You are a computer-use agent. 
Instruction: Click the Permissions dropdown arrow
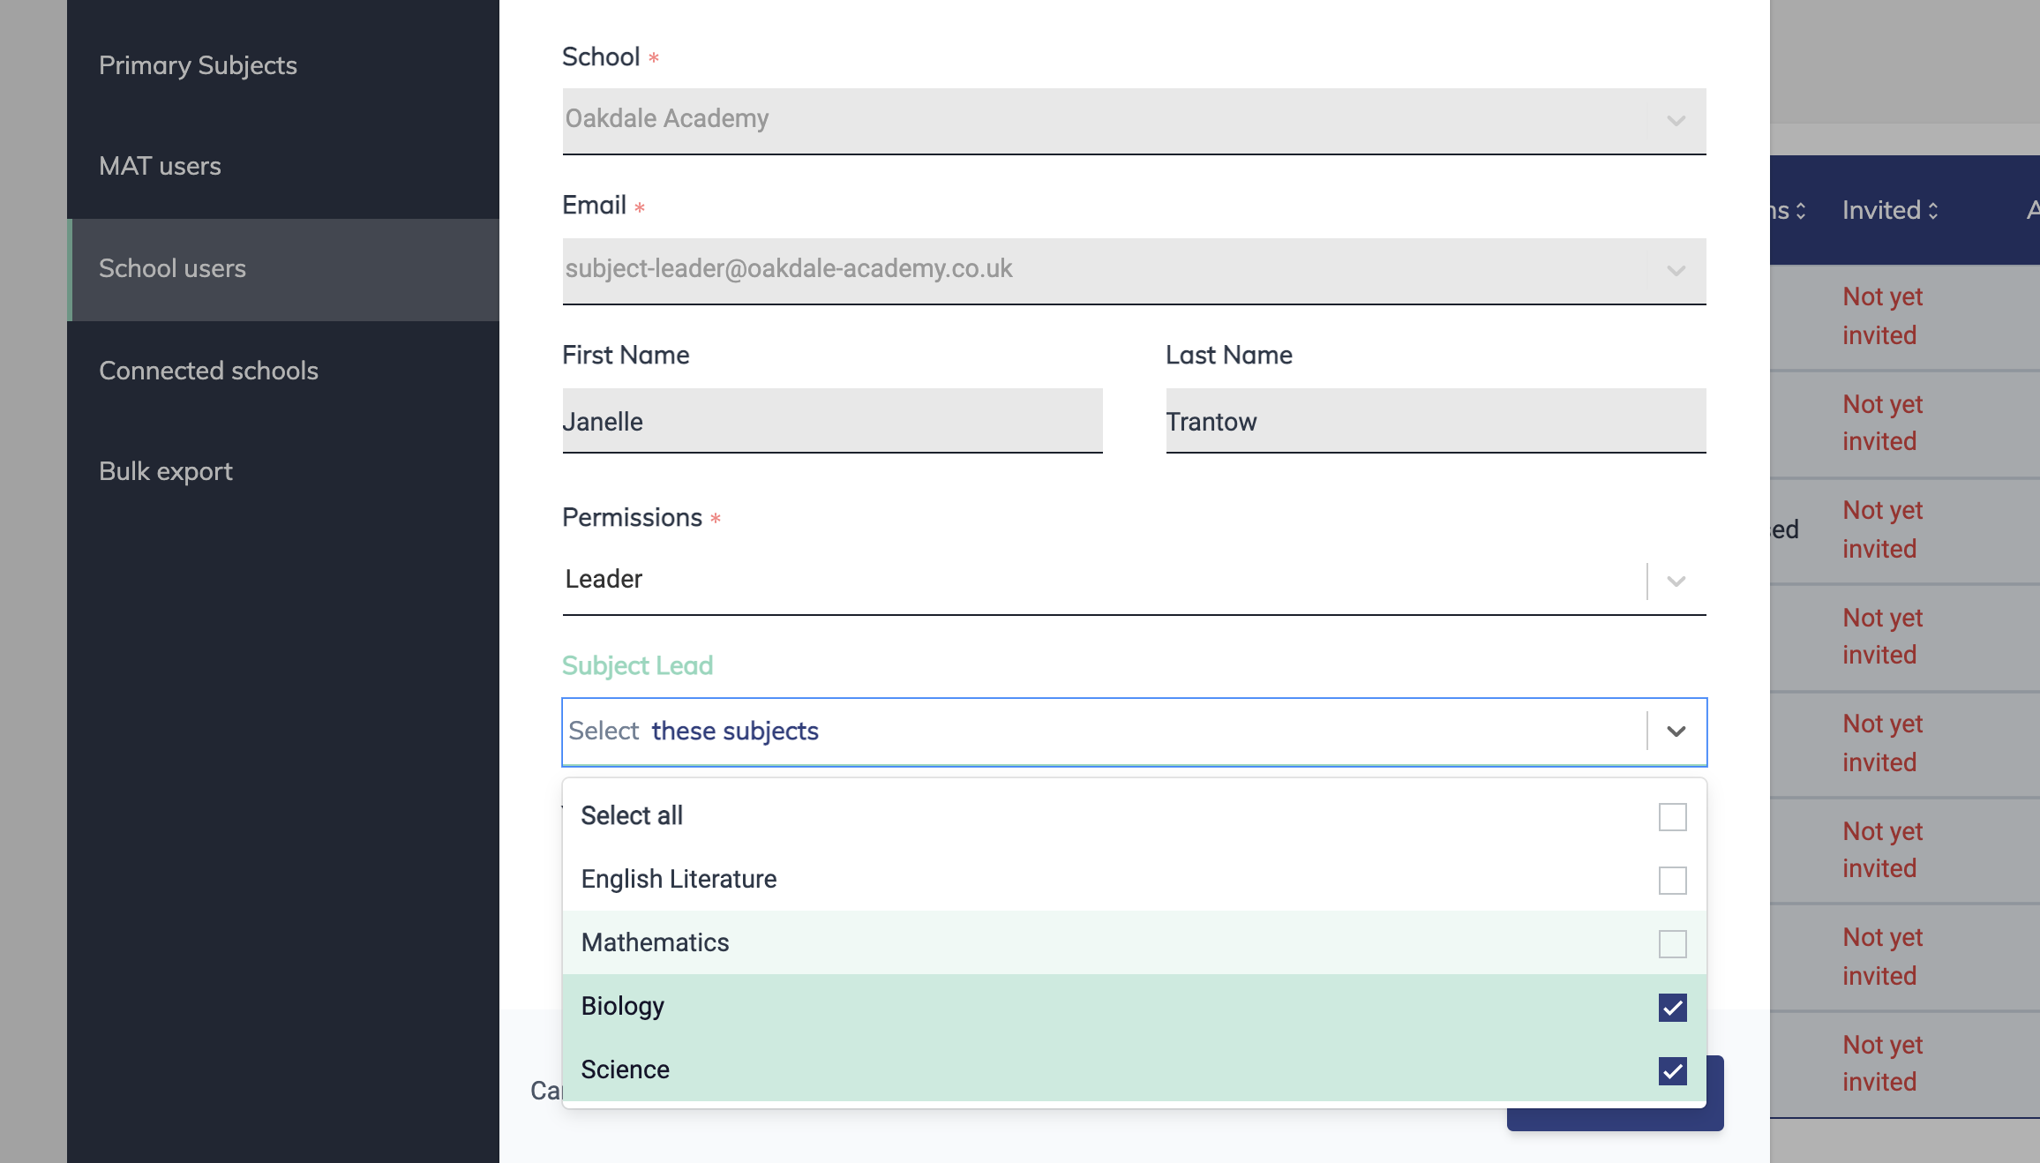pos(1675,581)
